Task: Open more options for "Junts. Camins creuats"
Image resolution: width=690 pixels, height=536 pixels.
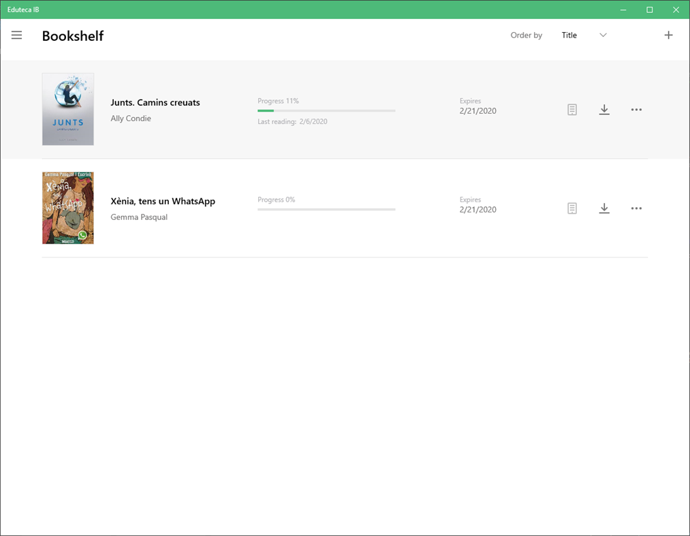Action: 636,109
